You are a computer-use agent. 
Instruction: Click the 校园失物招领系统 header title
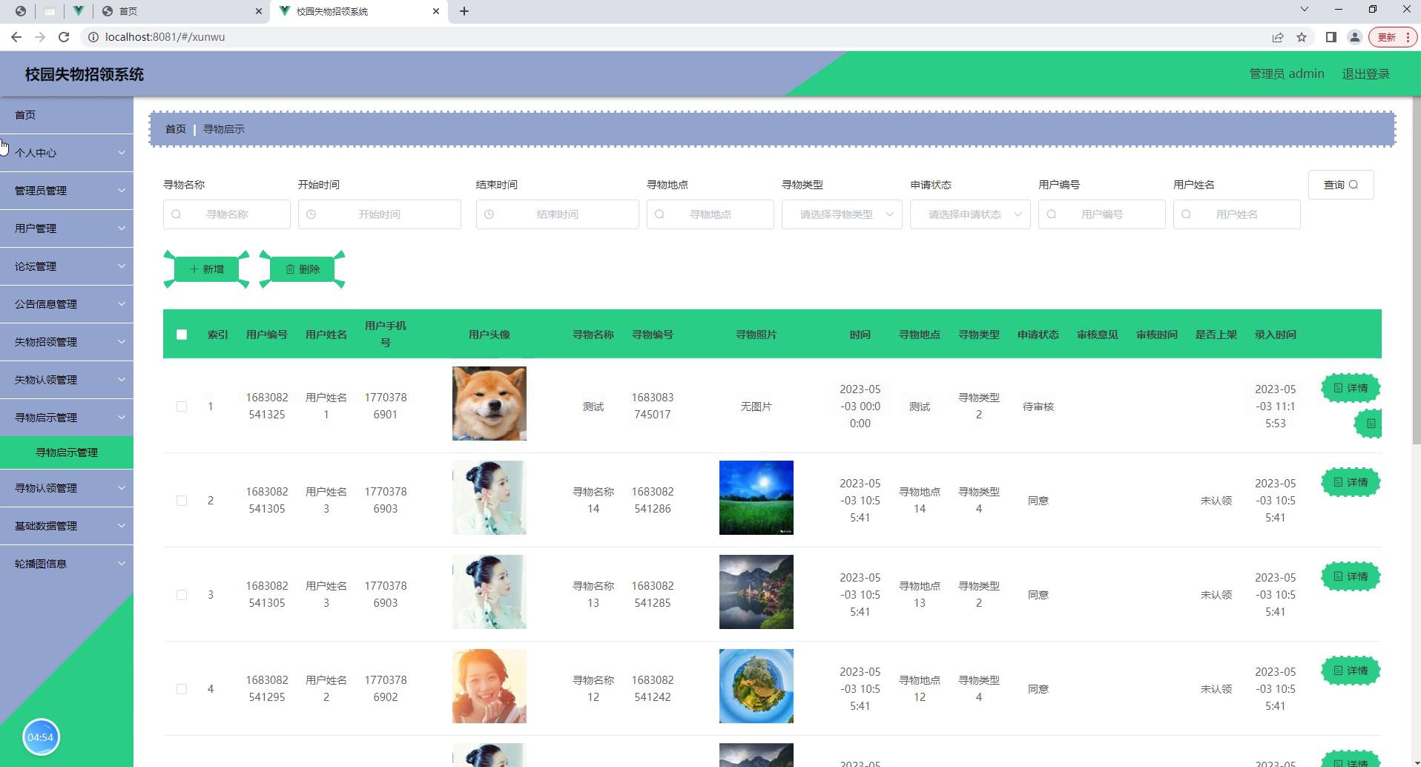pos(85,74)
